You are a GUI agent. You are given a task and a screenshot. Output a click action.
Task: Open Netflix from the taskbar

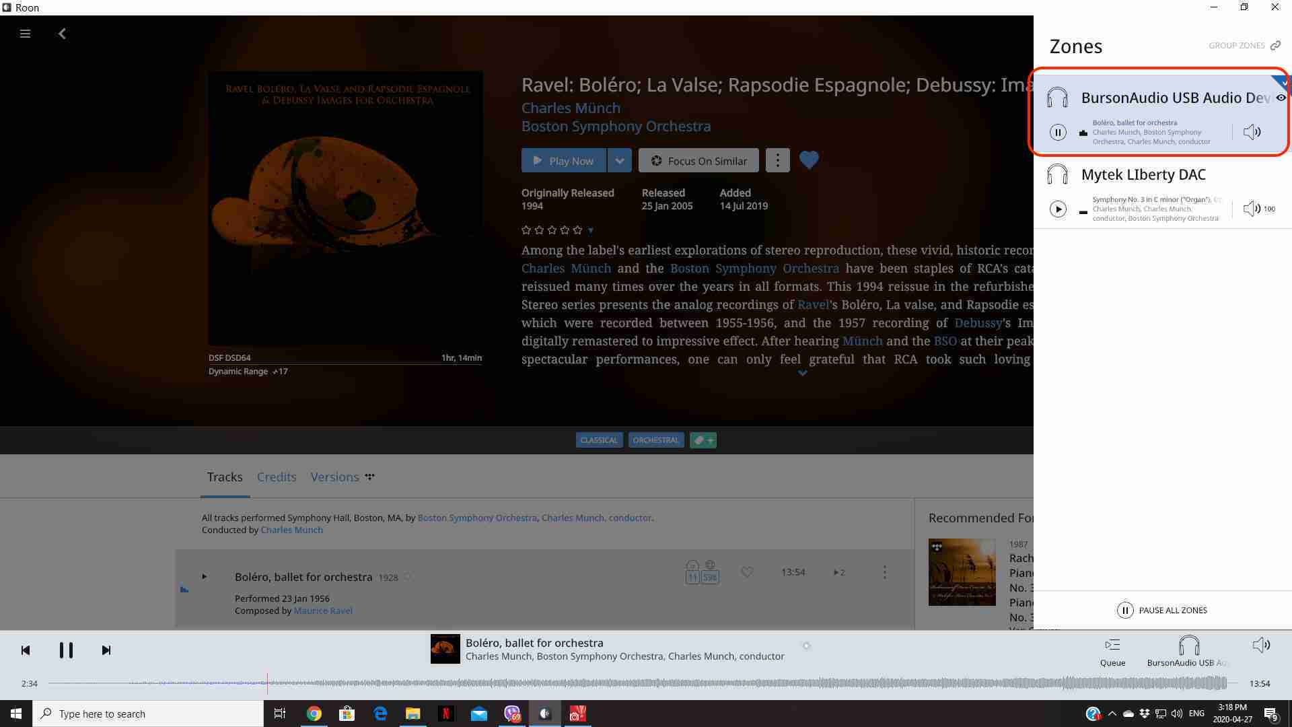[x=445, y=714]
